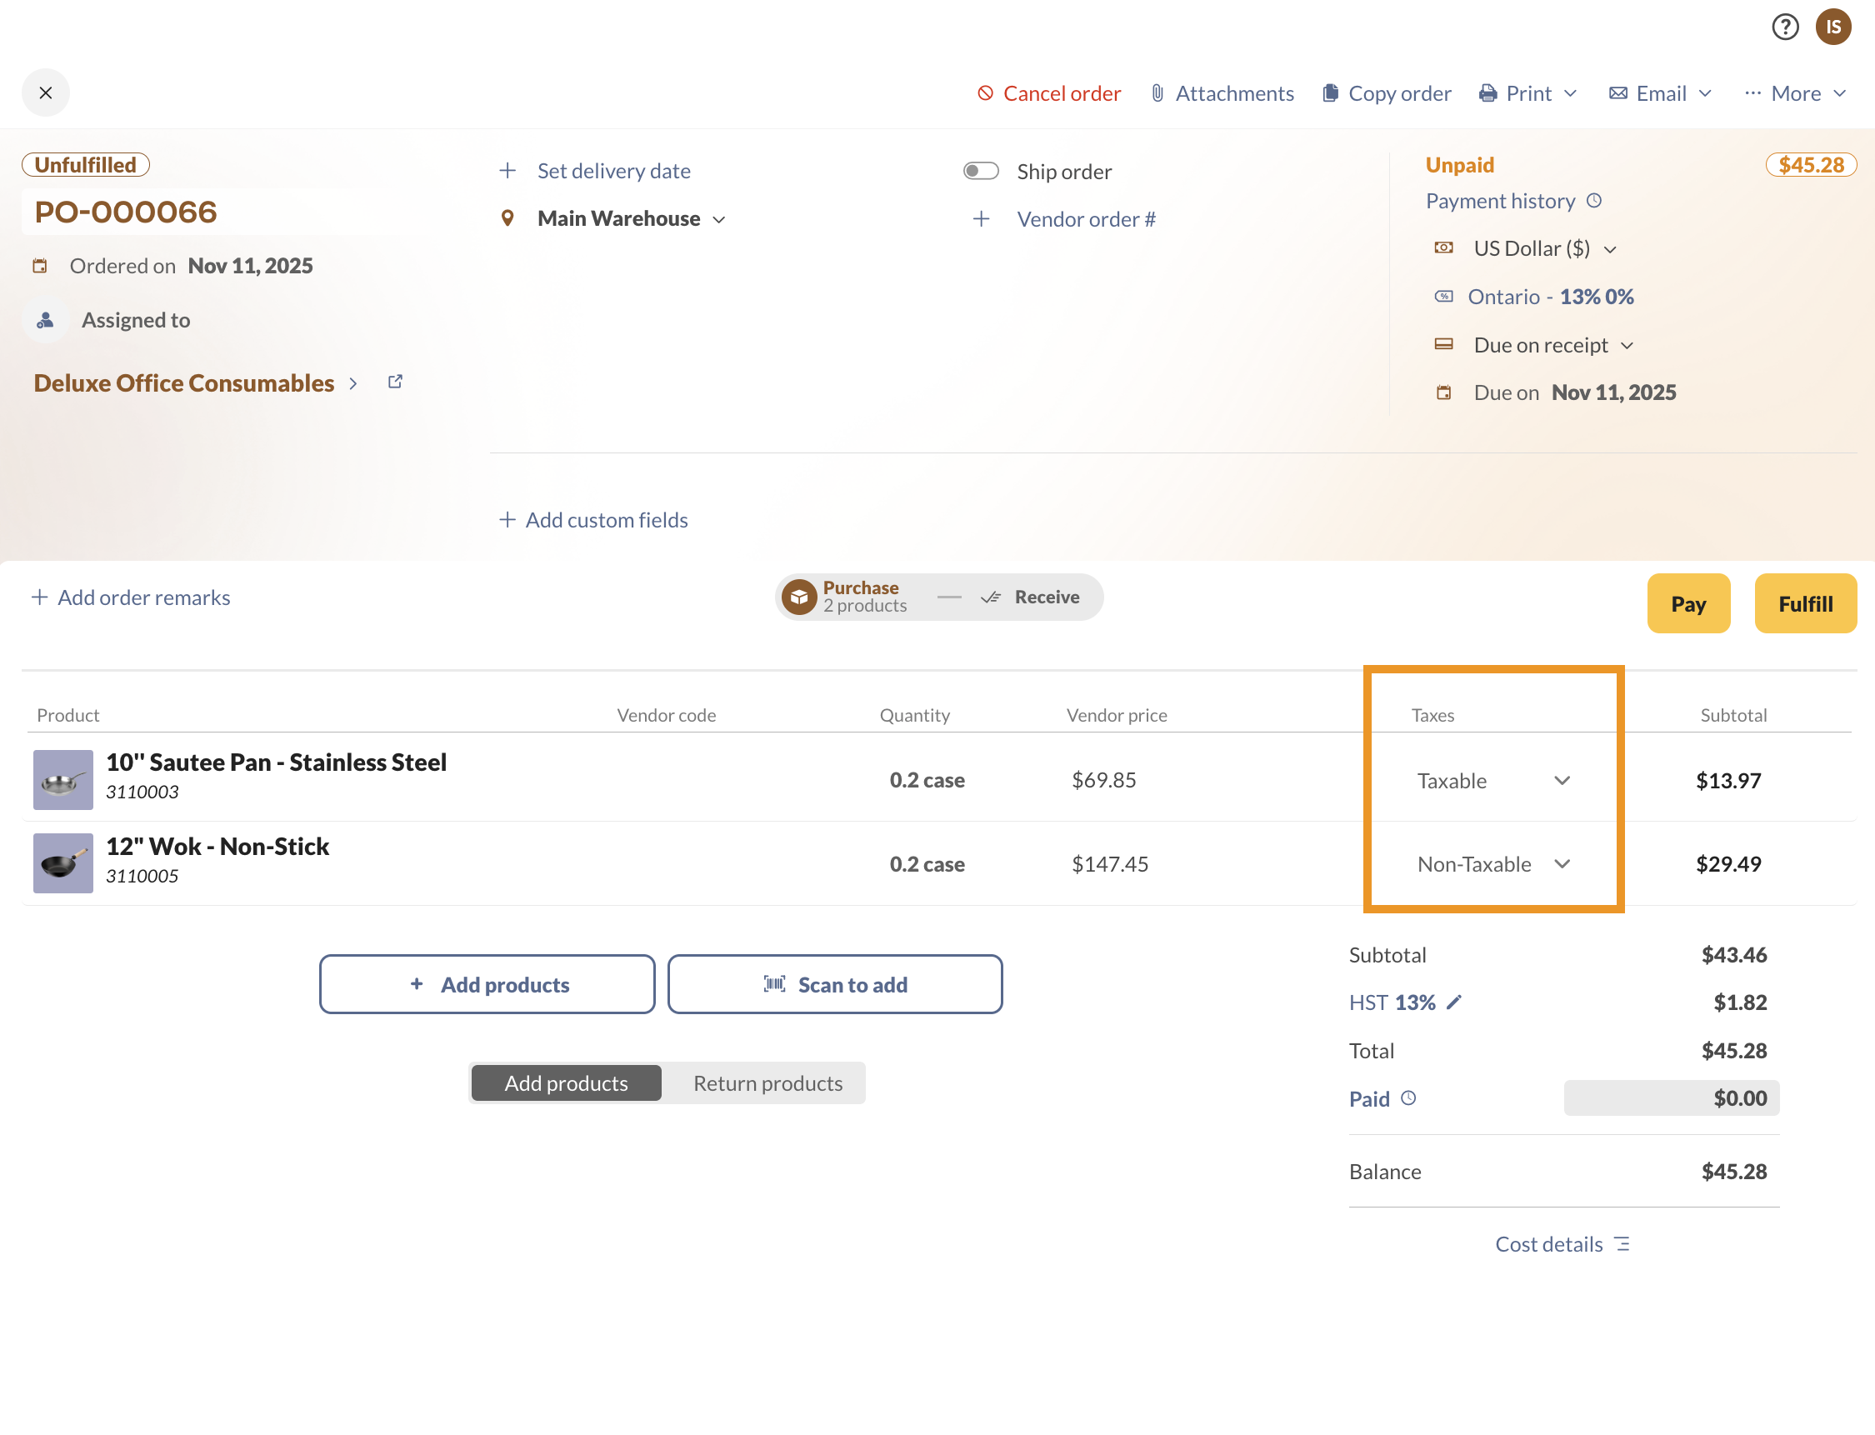Click the Fulfill button
Screen dimensions: 1875x1435
coord(1805,604)
